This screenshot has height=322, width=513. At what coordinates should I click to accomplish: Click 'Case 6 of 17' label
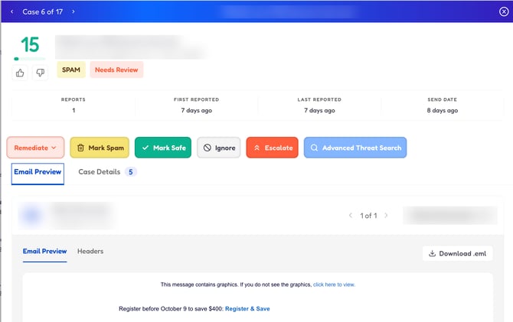pos(43,11)
